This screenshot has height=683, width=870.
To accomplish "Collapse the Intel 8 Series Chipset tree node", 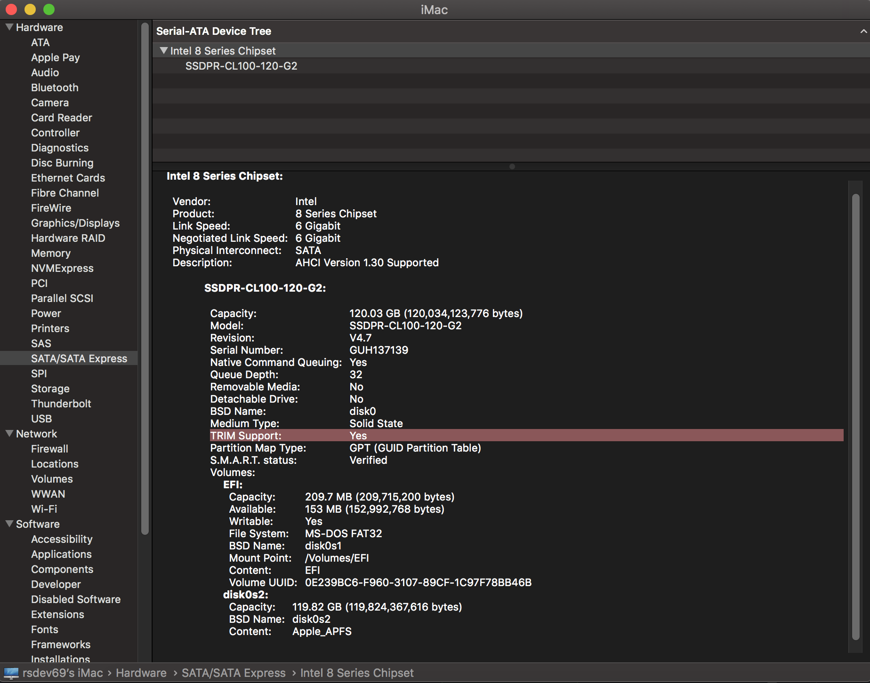I will 163,51.
